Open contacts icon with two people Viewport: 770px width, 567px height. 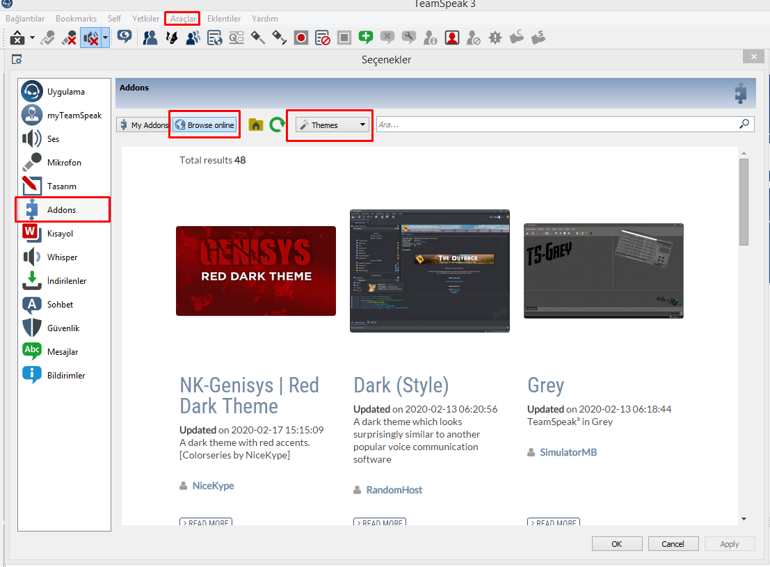coord(150,38)
